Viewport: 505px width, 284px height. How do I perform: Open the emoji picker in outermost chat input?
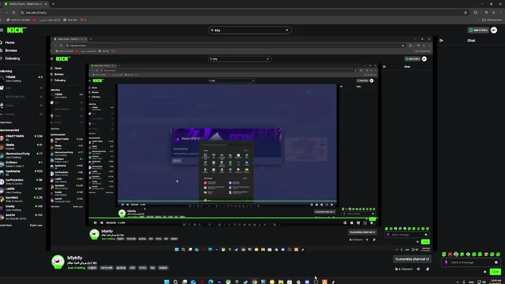[496, 262]
